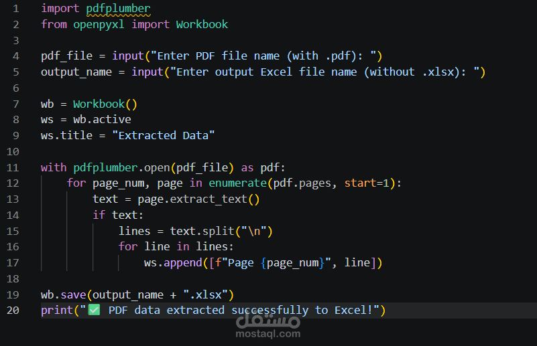Click 'page.extract_text()' call

198,199
